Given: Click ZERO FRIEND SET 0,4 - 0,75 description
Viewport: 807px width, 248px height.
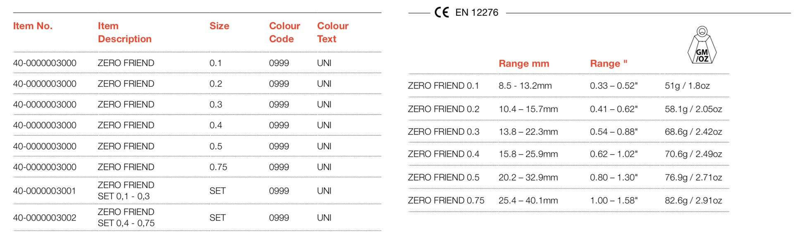Looking at the screenshot, I should coord(126,217).
